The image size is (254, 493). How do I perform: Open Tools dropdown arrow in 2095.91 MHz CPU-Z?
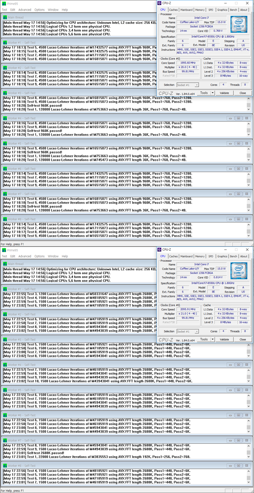click(x=213, y=339)
